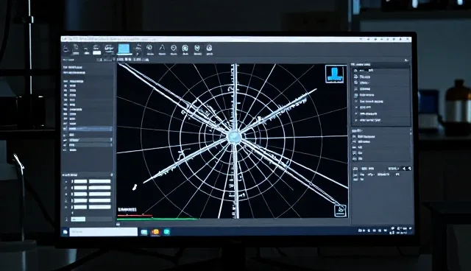Click the pin icon on the lower-left panel header
This screenshot has width=471, height=271.
111,175
